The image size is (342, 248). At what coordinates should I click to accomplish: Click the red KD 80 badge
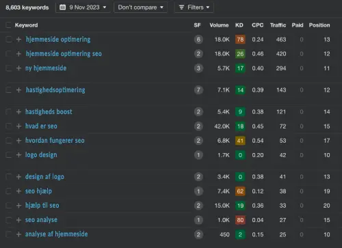240,220
